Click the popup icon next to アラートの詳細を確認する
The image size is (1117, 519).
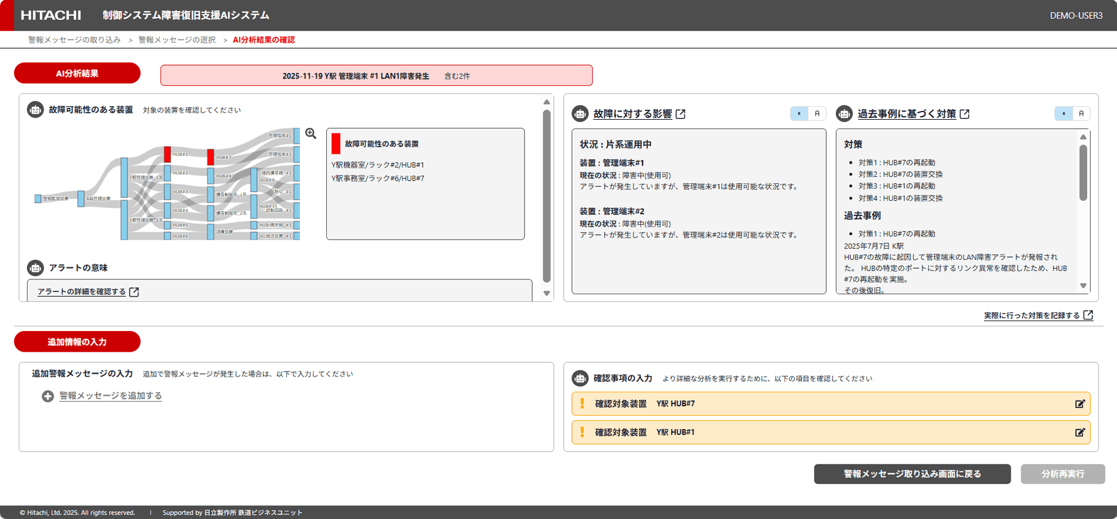134,292
